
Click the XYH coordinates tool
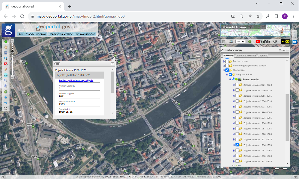click(6, 75)
